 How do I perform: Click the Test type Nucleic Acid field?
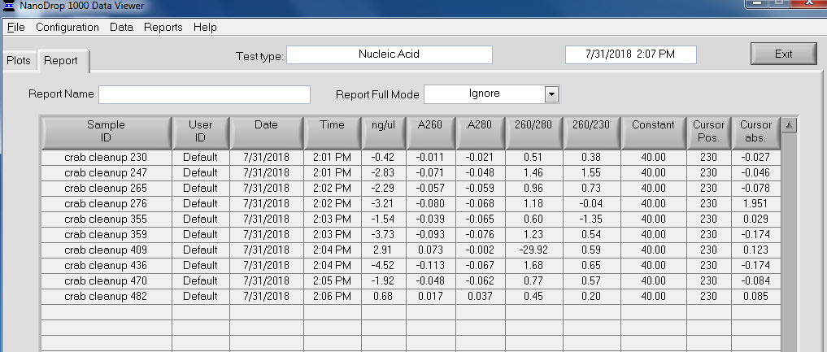pyautogui.click(x=389, y=54)
